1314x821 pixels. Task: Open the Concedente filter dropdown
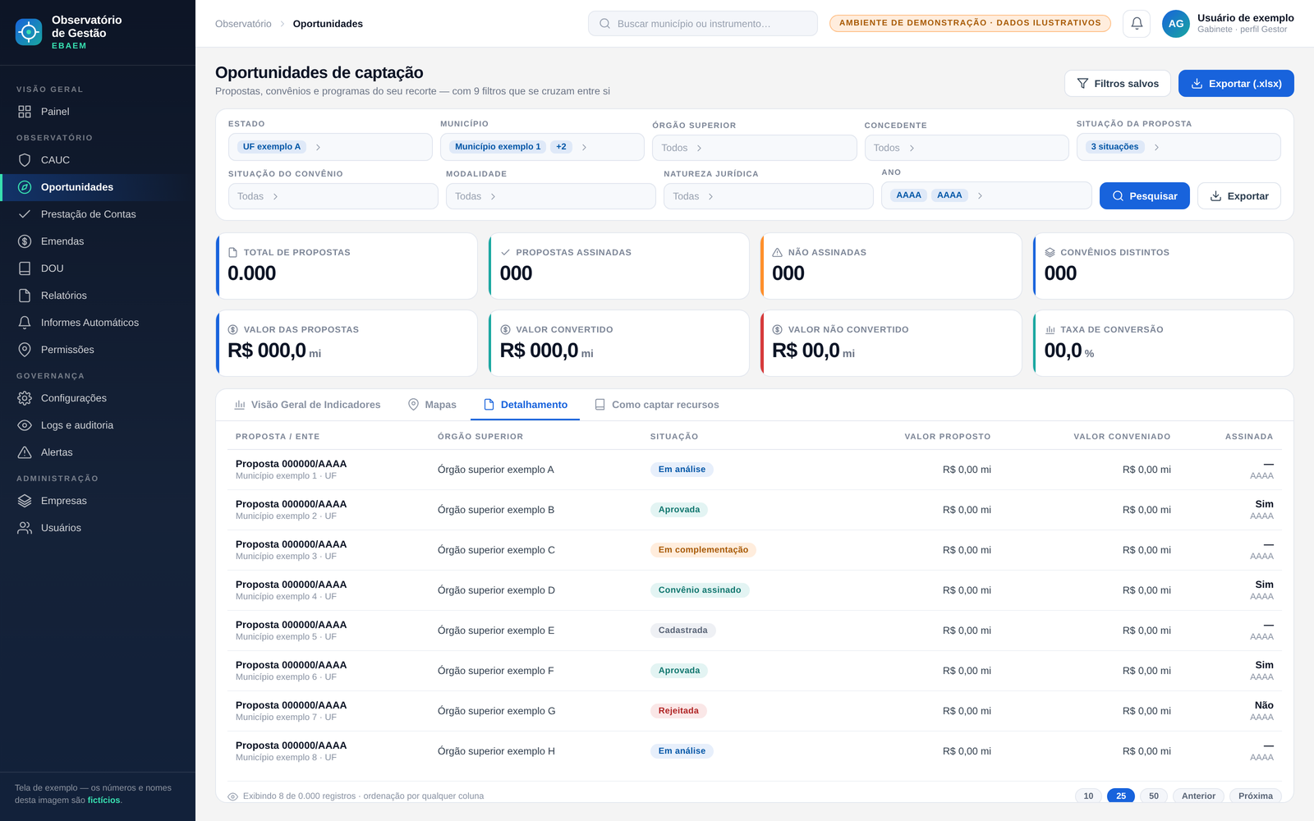[x=967, y=148]
